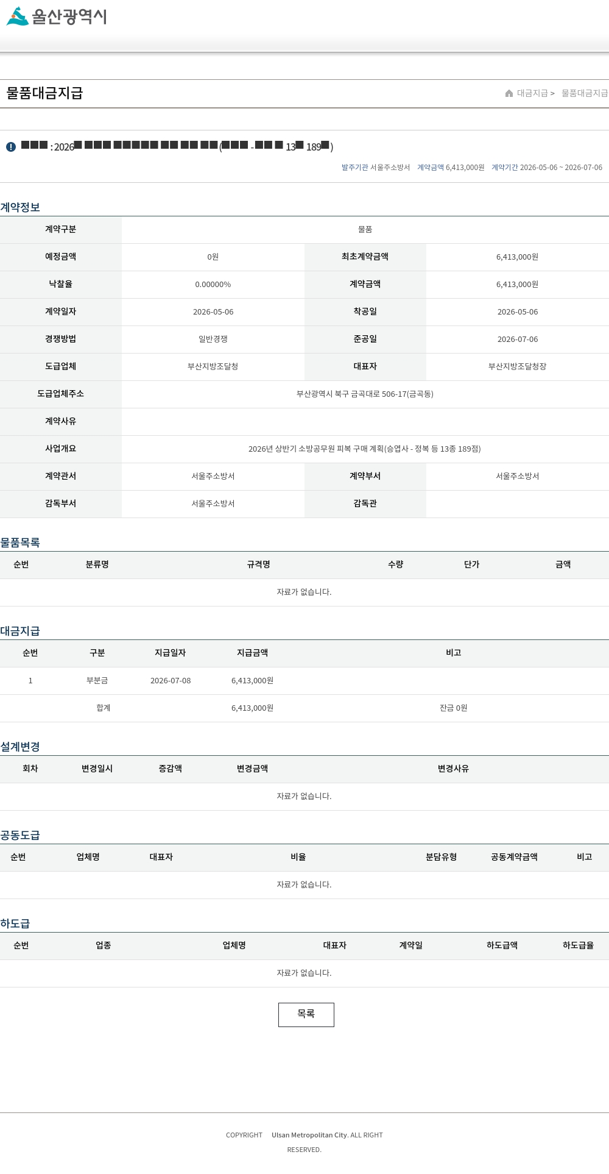The height and width of the screenshot is (1174, 609).
Task: Open the 대금지급 breadcrumb link
Action: [x=532, y=93]
